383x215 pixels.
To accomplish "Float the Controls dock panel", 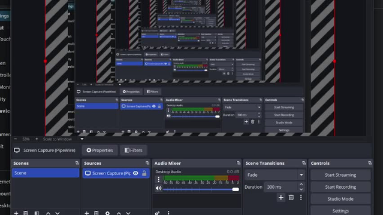I will click(370, 163).
